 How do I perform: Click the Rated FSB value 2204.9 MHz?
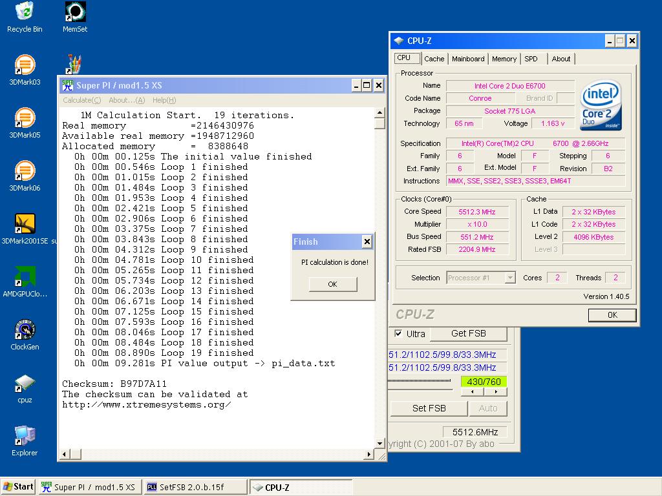click(477, 249)
